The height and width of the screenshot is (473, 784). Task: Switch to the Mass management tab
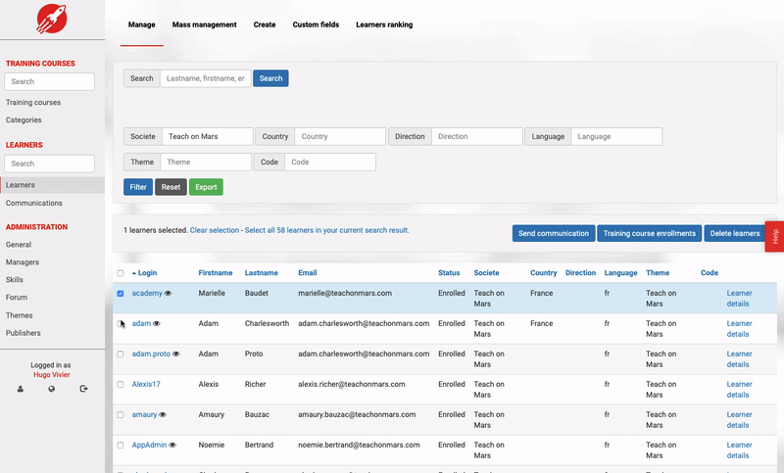(x=205, y=24)
